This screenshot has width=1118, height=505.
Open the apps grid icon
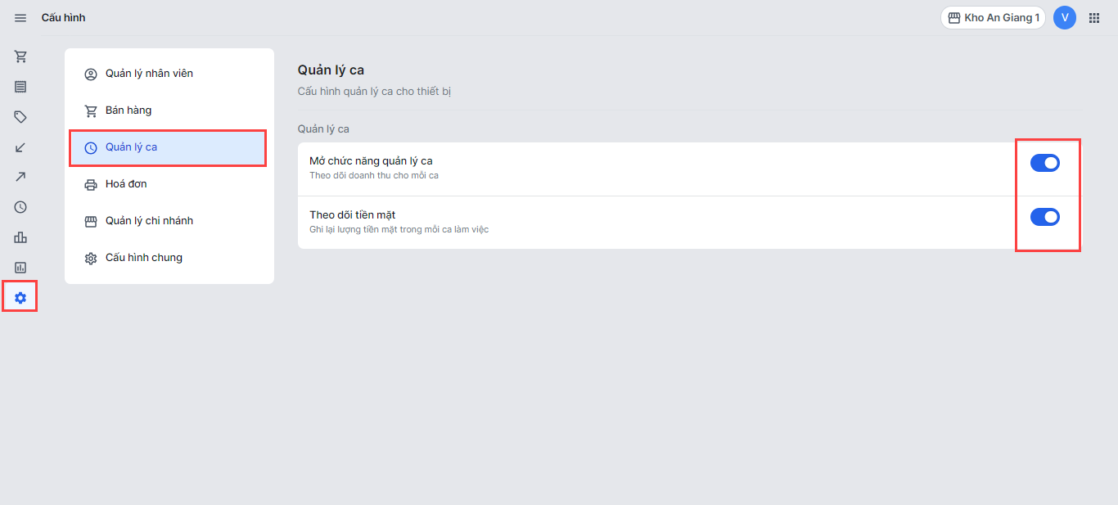[x=1094, y=18]
